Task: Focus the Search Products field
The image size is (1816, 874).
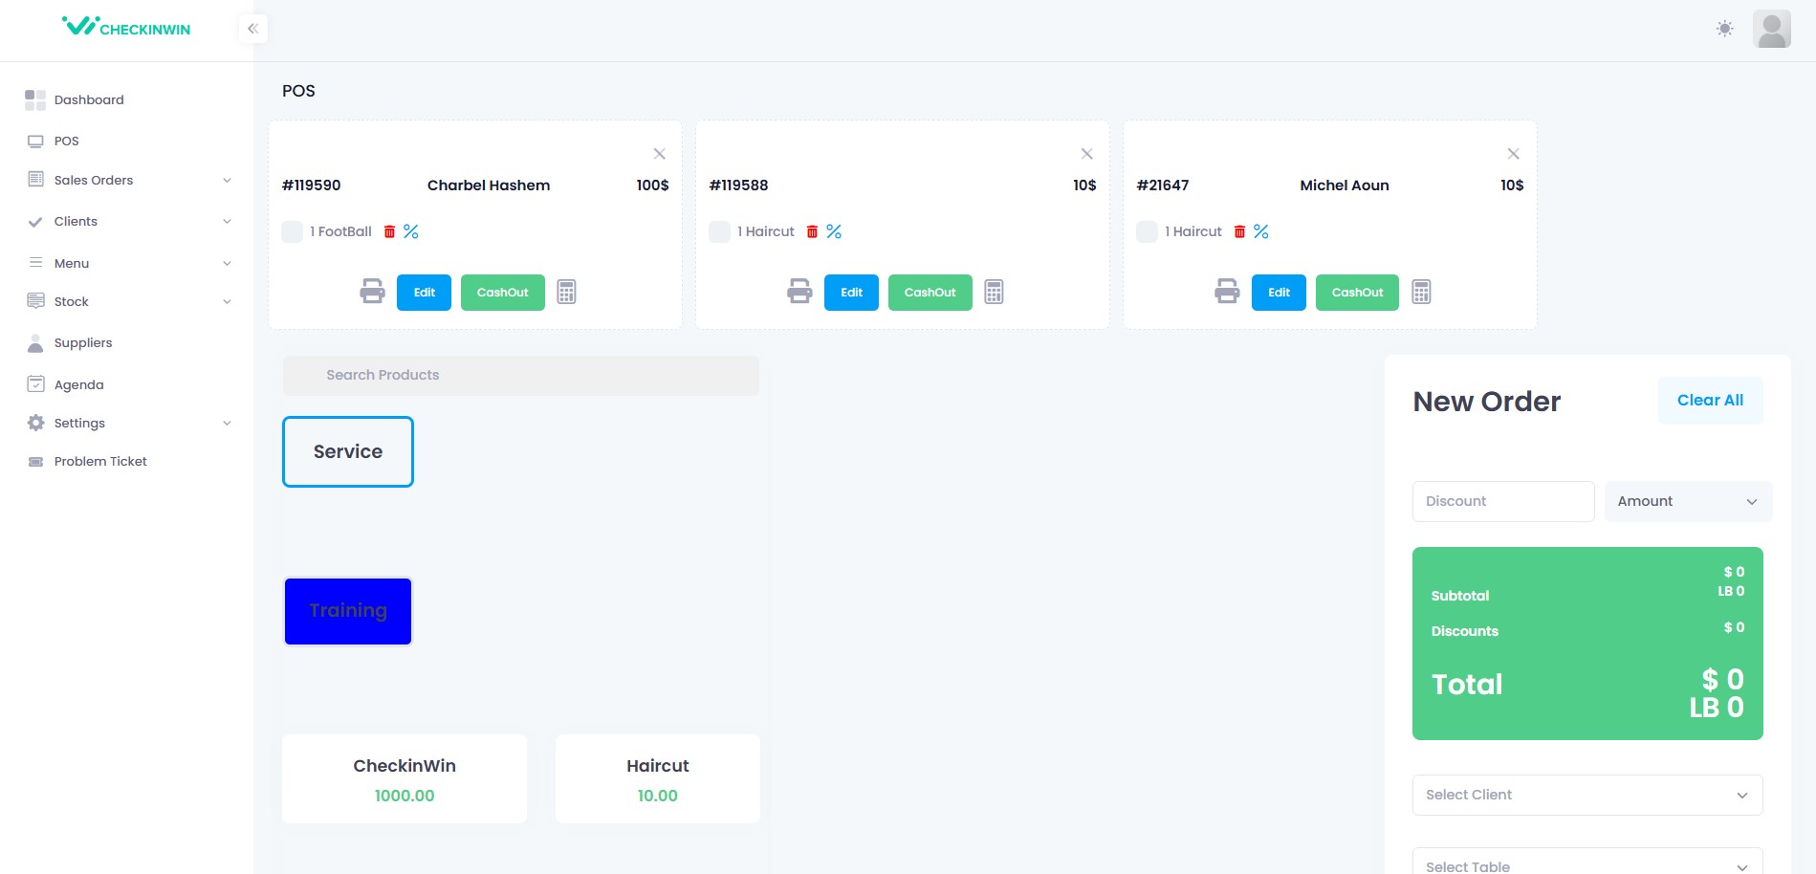Action: (x=521, y=375)
